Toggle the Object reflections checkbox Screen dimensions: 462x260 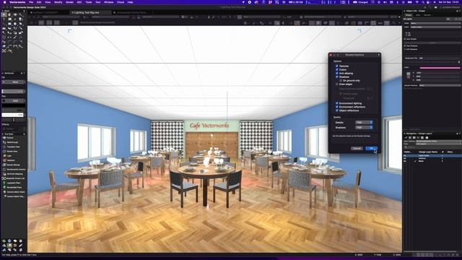(x=337, y=110)
